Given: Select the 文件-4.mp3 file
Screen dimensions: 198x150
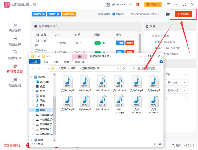Looking at the screenshot, I should pyautogui.click(x=119, y=84).
